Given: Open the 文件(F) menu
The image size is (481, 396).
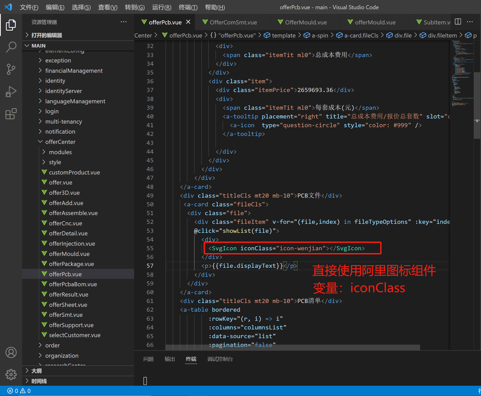Looking at the screenshot, I should (x=29, y=7).
